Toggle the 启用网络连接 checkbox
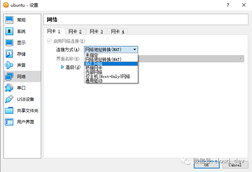 point(49,41)
